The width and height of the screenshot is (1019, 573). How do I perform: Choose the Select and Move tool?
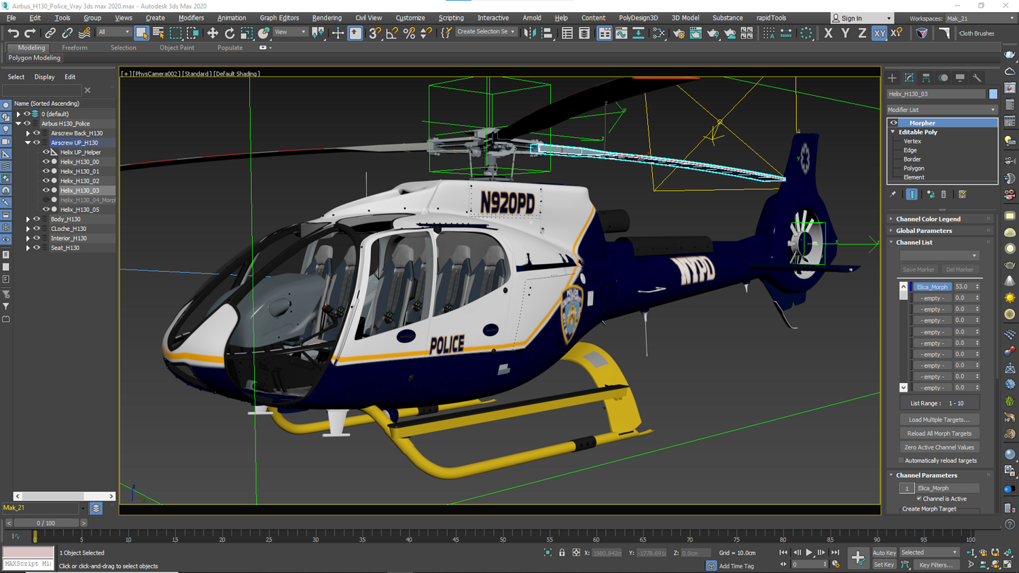[213, 33]
